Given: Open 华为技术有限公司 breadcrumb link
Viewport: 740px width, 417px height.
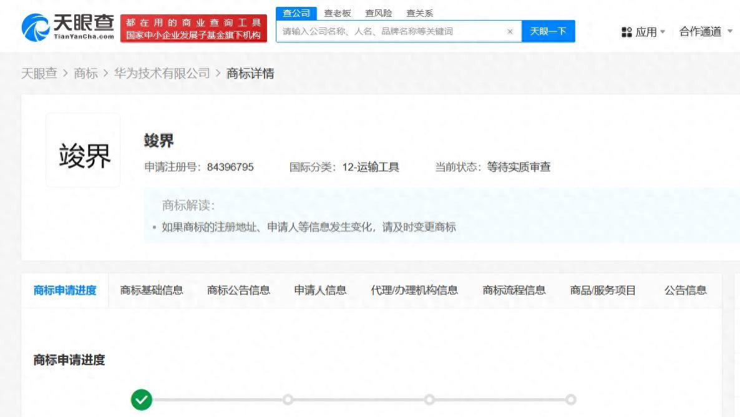Looking at the screenshot, I should point(162,73).
